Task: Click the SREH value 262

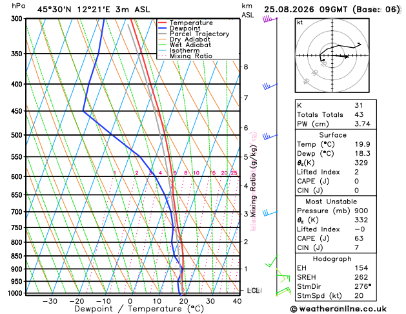Action: click(x=361, y=277)
